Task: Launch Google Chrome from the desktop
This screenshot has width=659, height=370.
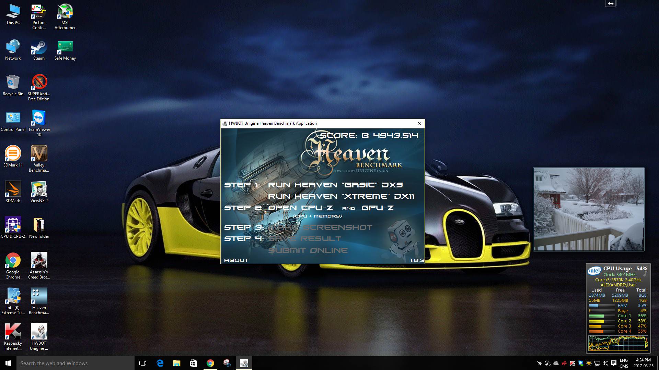Action: point(13,266)
